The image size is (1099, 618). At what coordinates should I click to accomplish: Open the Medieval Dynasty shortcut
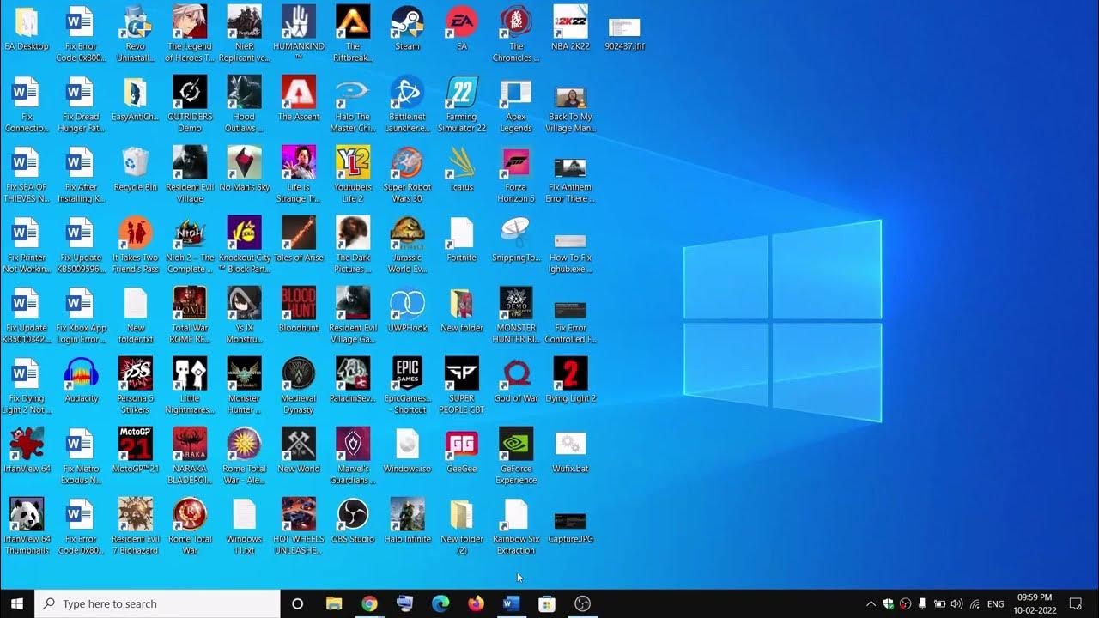299,385
